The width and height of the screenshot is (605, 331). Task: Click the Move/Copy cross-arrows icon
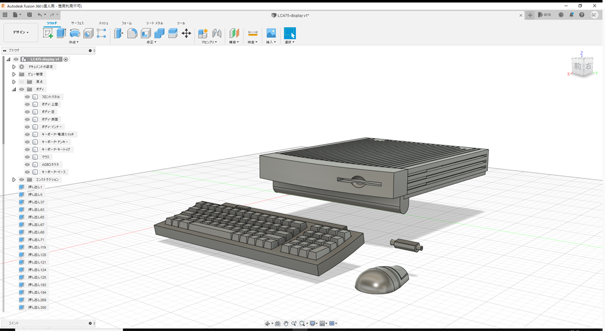(186, 34)
